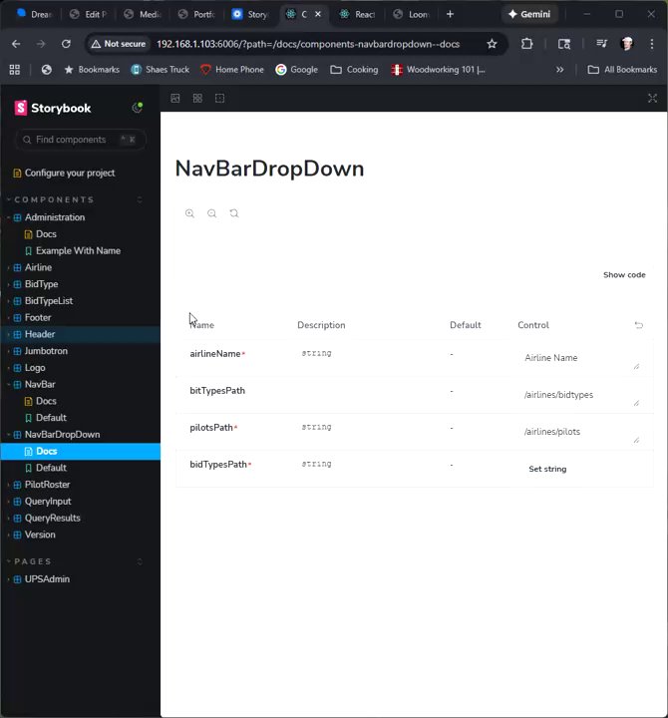This screenshot has height=718, width=668.
Task: Expand the QueryInput component
Action: click(48, 502)
